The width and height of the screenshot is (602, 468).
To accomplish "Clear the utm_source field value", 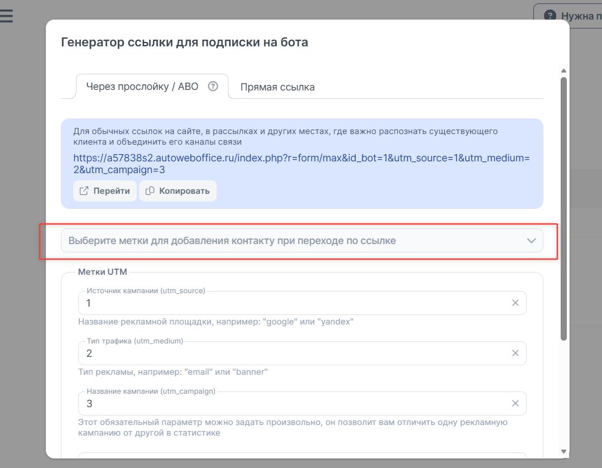I will point(515,303).
